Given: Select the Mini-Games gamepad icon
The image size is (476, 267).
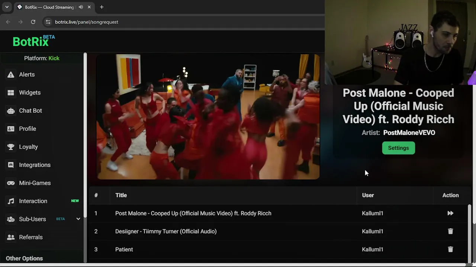Looking at the screenshot, I should click(11, 183).
